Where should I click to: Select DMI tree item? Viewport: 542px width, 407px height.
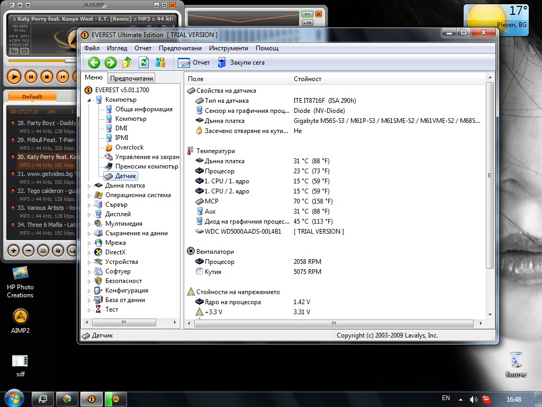(x=121, y=128)
